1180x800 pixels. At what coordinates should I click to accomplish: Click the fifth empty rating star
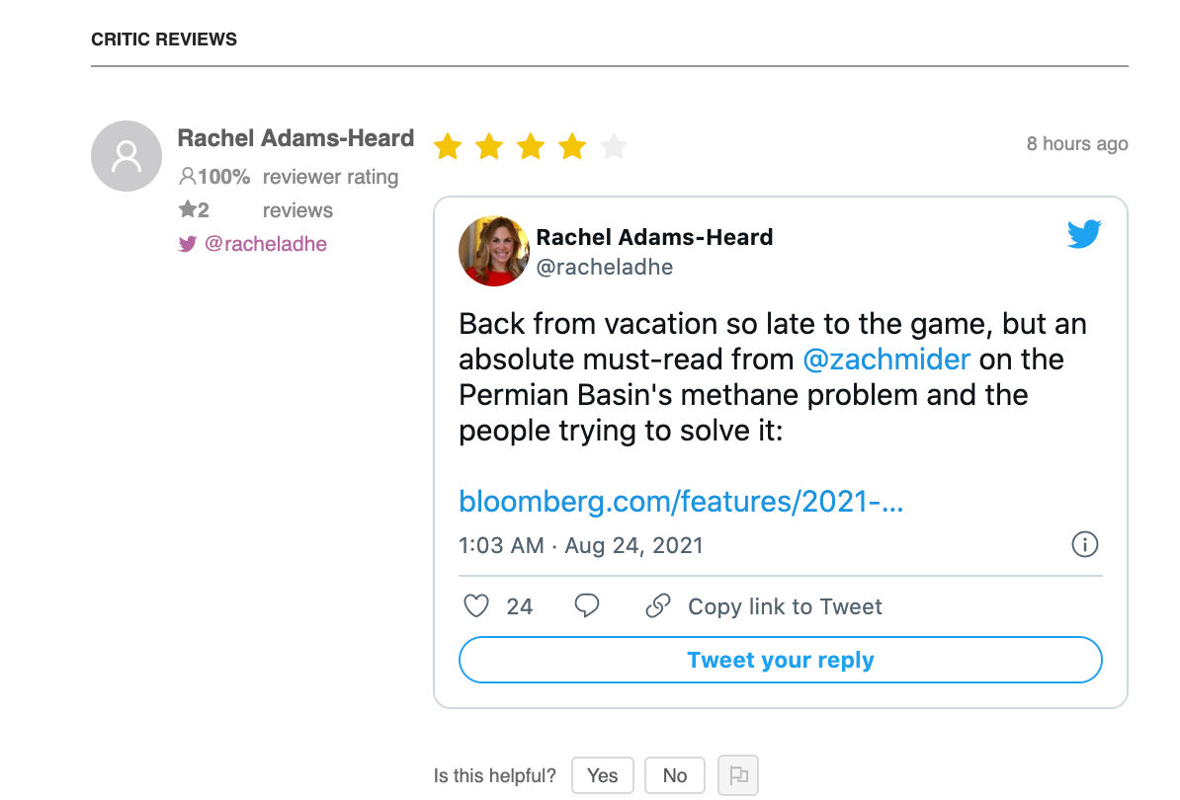pos(614,147)
